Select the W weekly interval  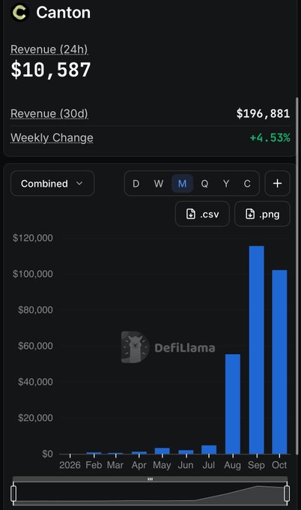(159, 184)
